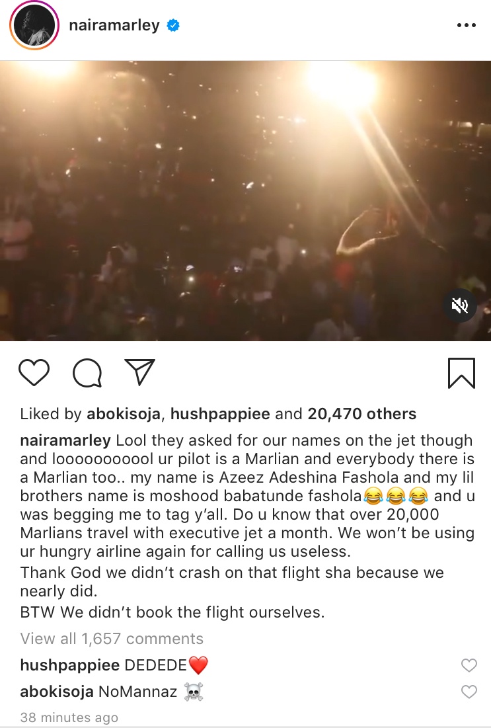The width and height of the screenshot is (491, 728).
Task: Open nairamarley username in the caption
Action: (x=65, y=440)
